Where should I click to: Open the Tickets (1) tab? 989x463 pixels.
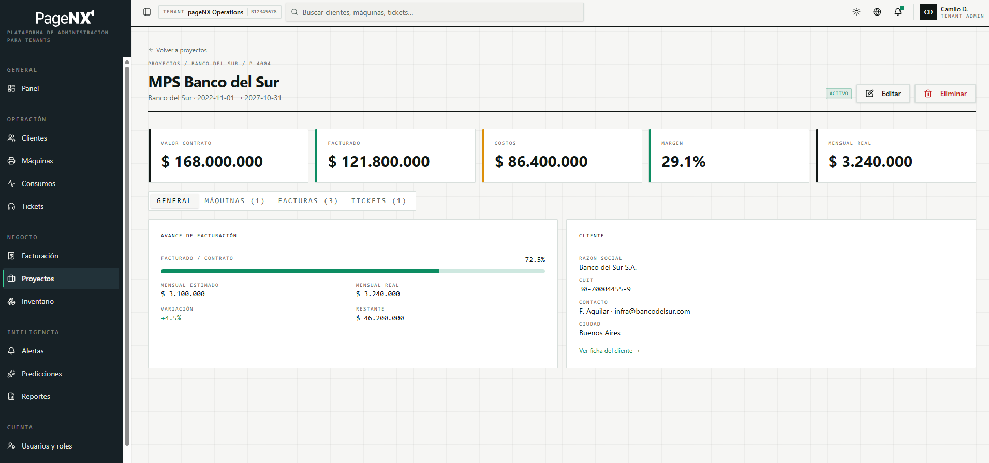[x=379, y=201]
